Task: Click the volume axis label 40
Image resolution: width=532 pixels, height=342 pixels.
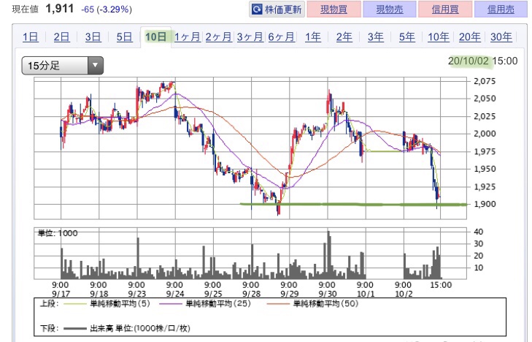Action: tap(479, 232)
